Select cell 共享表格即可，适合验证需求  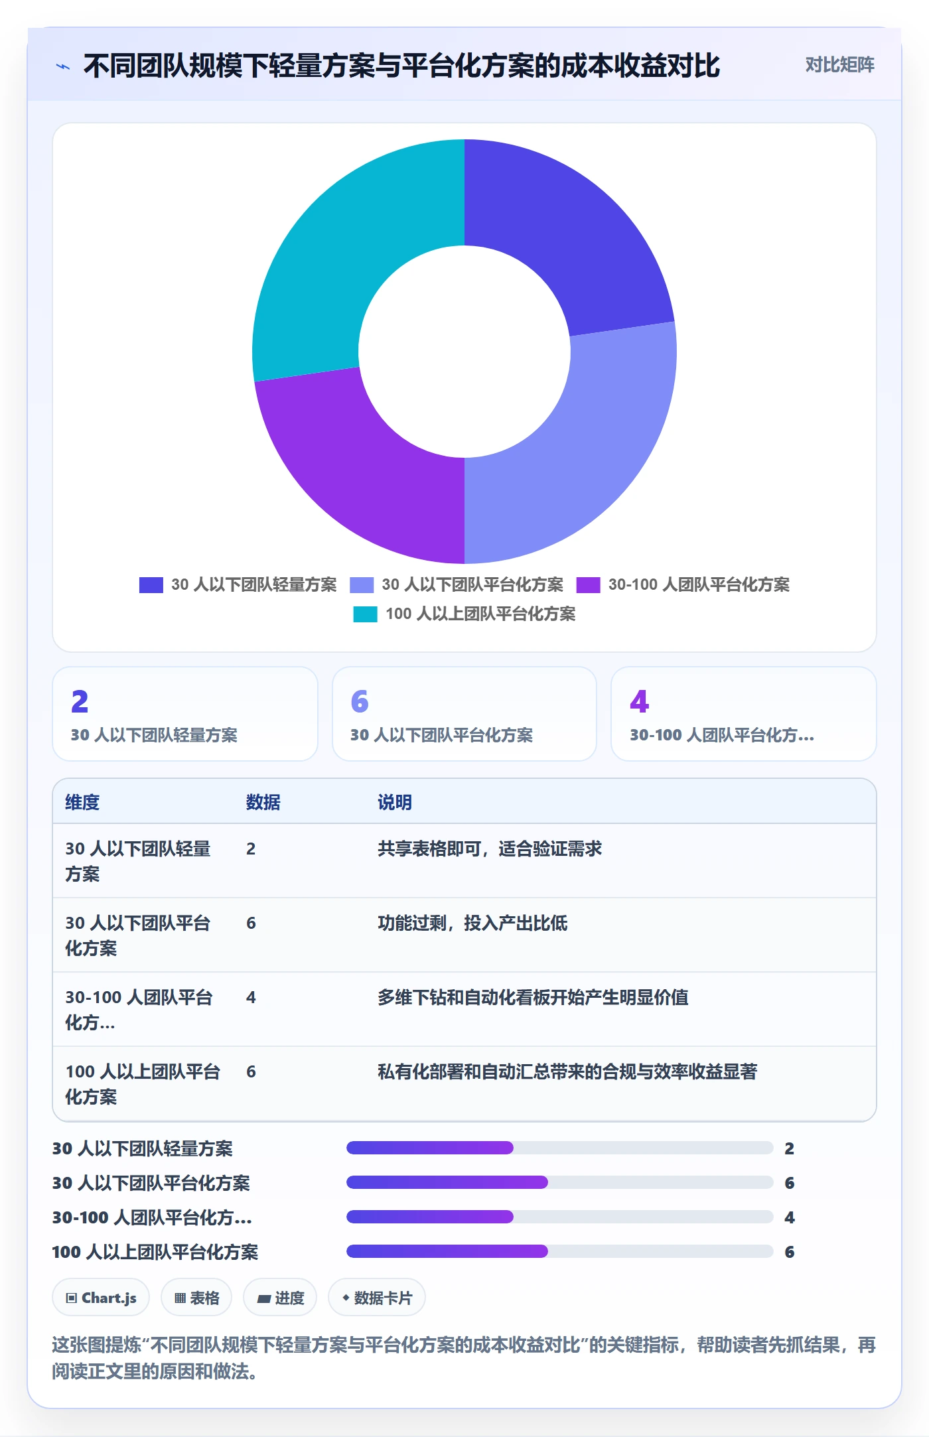click(490, 849)
